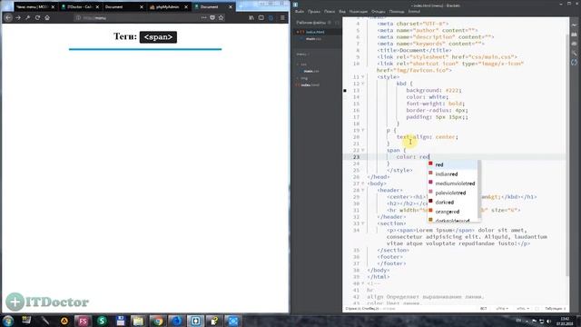Image resolution: width=581 pixels, height=327 pixels.
Task: Open the Правка menu in Brackets
Action: point(314,12)
